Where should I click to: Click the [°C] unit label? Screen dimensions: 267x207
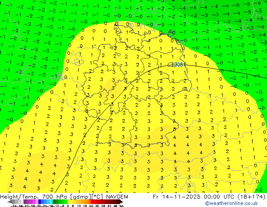[98, 197]
